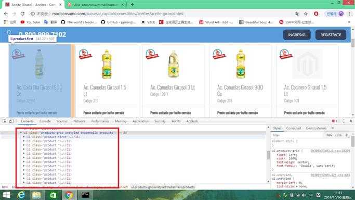Close the DevTools panel
The width and height of the screenshot is (355, 200).
click(351, 121)
